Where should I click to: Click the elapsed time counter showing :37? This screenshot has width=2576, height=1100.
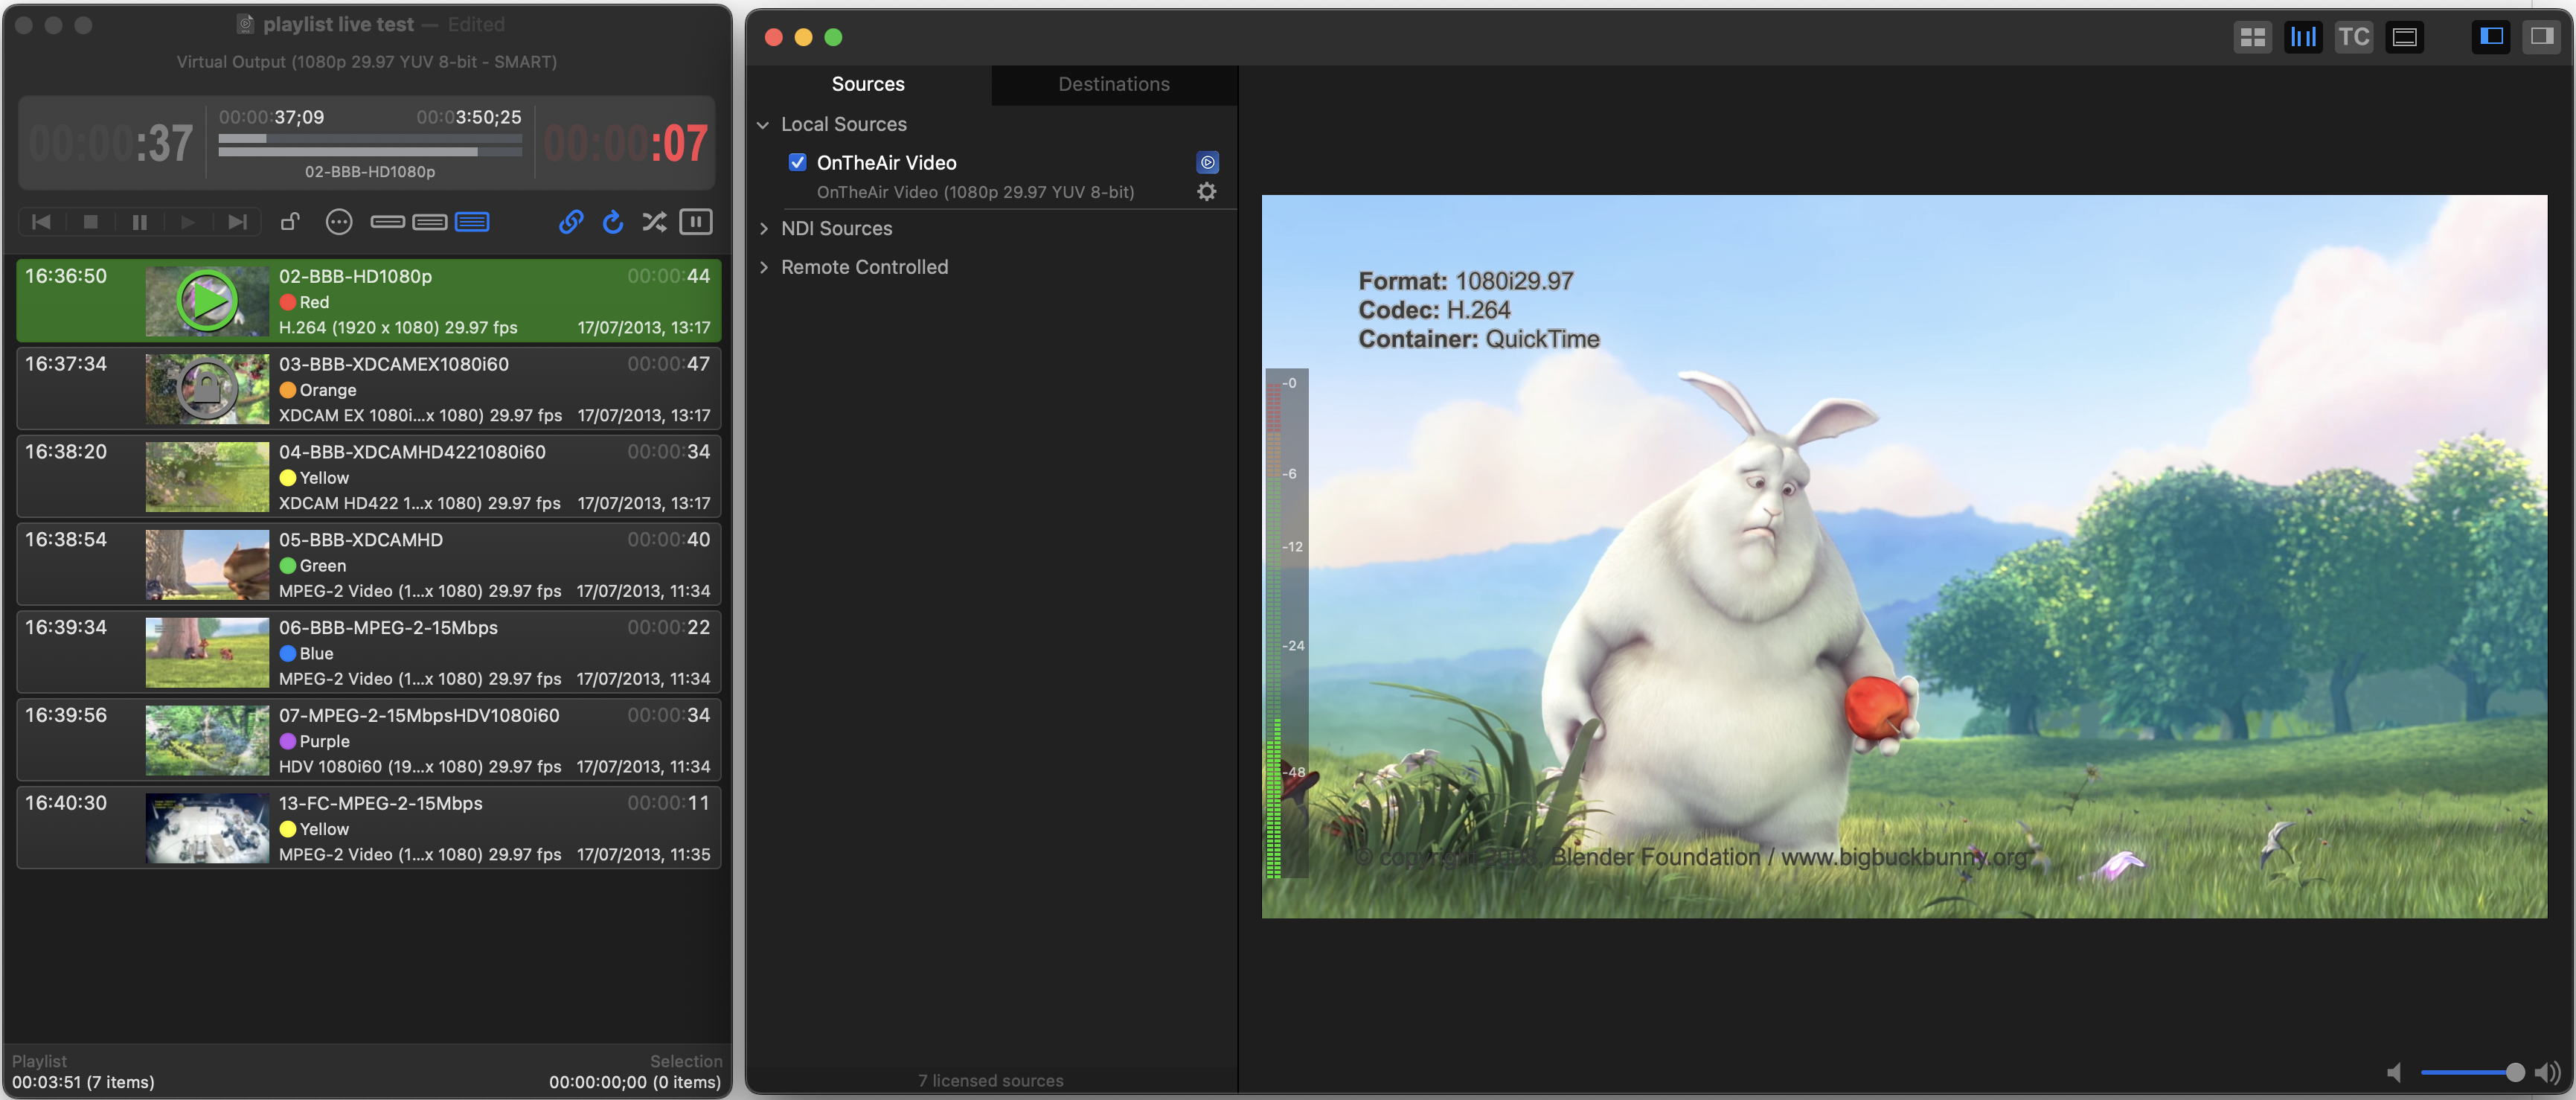click(112, 143)
